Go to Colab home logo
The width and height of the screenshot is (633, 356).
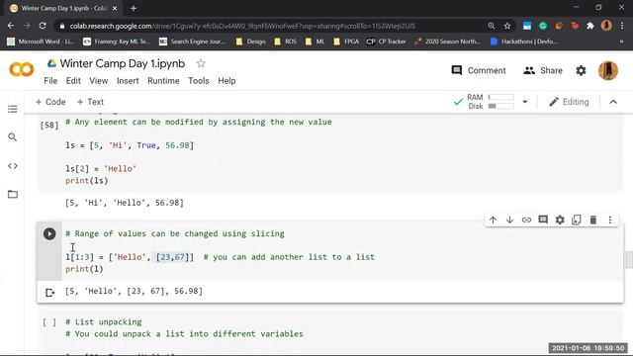click(22, 69)
